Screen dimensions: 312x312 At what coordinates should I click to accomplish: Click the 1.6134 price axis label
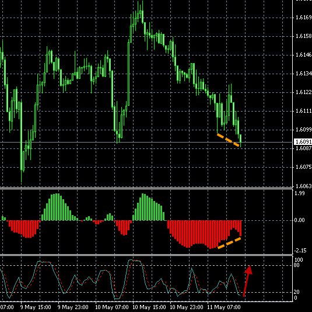304,74
